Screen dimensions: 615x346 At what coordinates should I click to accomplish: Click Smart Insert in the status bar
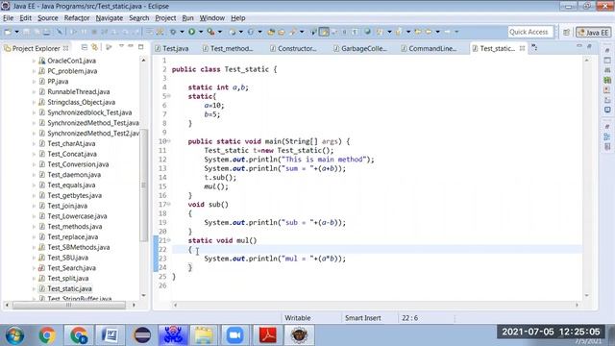(x=363, y=318)
